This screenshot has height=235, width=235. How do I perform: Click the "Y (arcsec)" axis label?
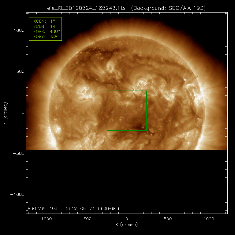[6, 112]
